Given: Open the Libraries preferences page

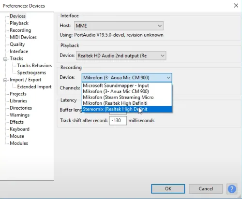Looking at the screenshot, I should tap(18, 101).
